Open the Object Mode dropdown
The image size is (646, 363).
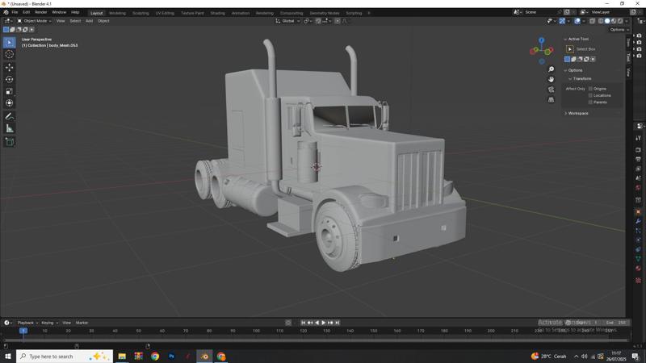(x=36, y=21)
